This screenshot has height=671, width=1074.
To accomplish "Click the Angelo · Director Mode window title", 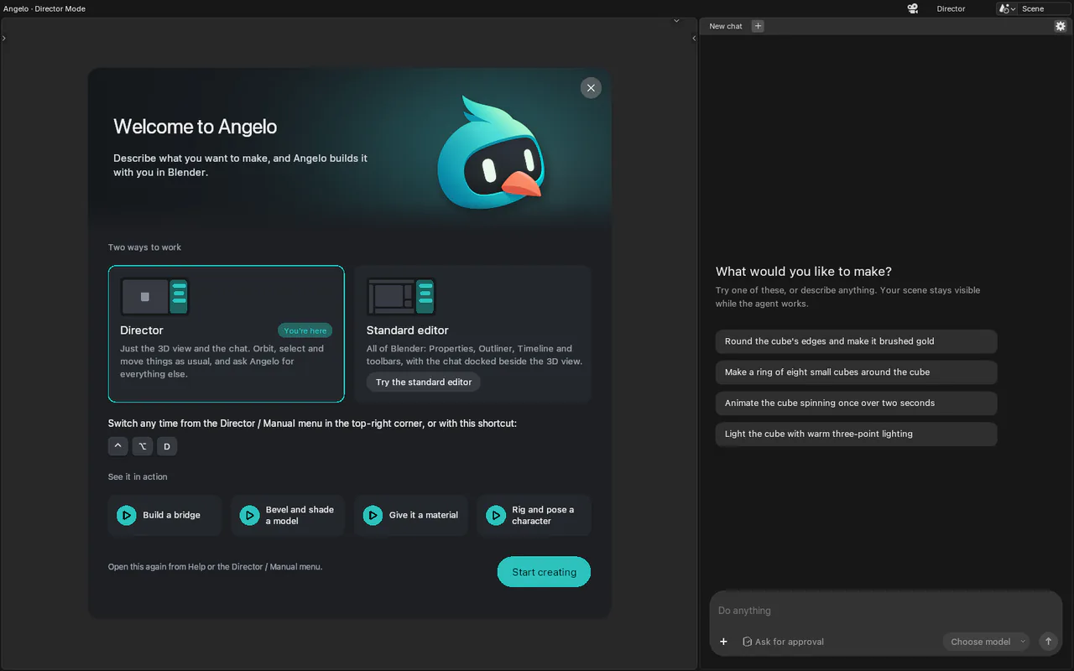I will 44,8.
